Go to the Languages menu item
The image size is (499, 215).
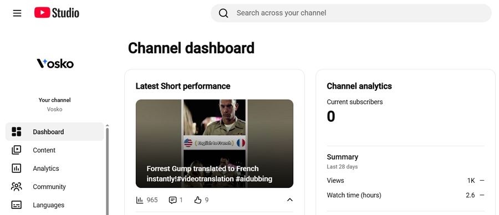(x=48, y=205)
